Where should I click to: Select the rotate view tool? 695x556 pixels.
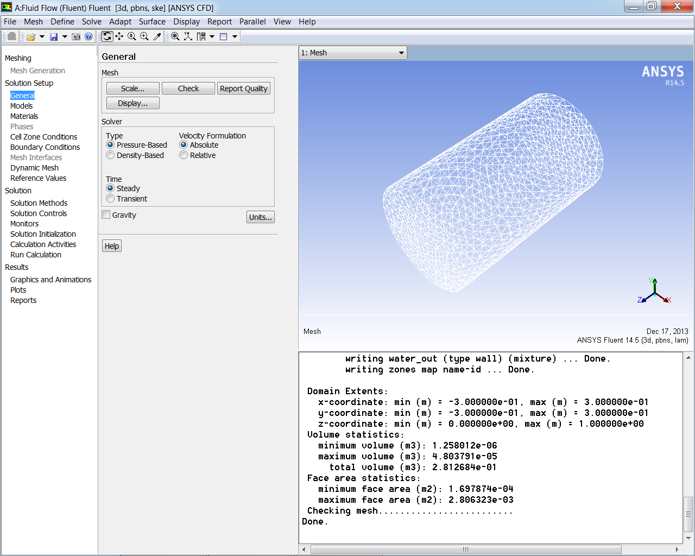click(x=107, y=36)
